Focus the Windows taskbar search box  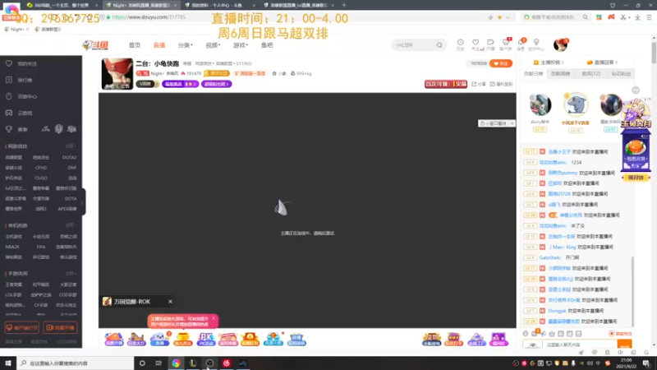click(76, 363)
